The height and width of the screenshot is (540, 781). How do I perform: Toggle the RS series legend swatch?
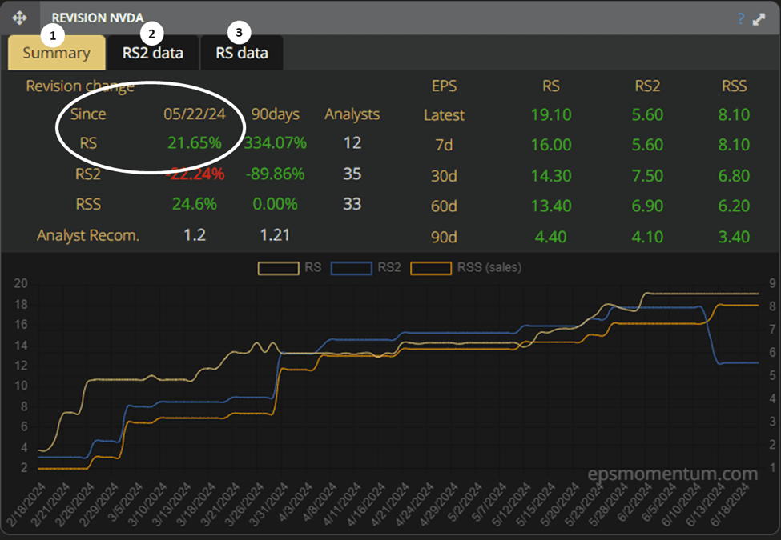click(x=279, y=268)
